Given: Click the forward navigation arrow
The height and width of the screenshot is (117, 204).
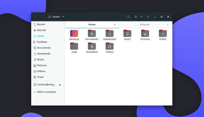Looking at the screenshot, I should [x=42, y=17].
